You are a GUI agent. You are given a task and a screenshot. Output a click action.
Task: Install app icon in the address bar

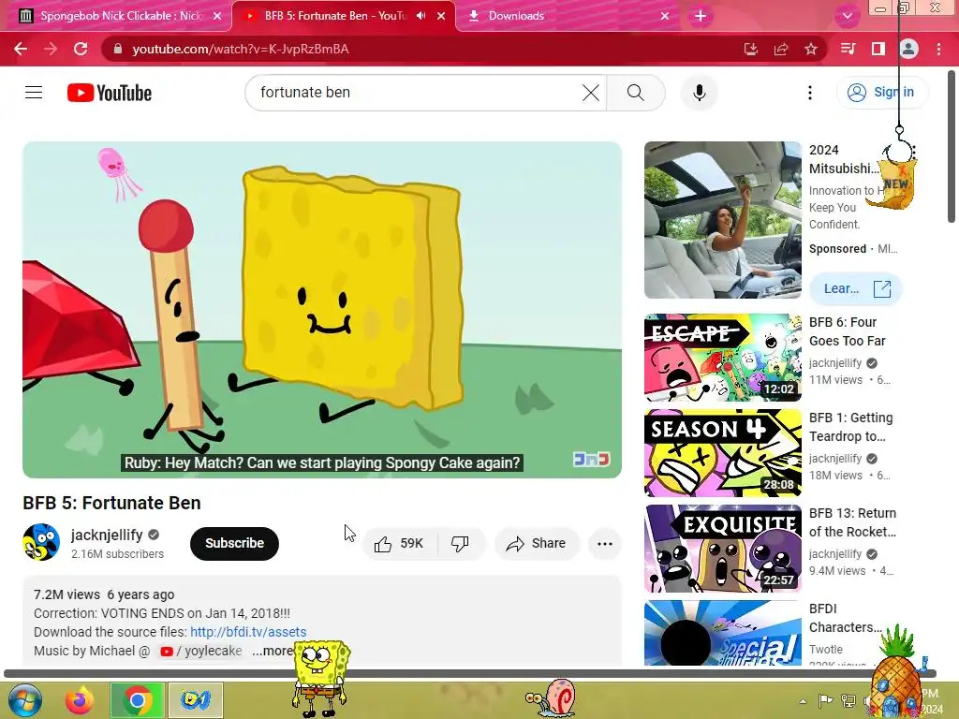point(750,49)
